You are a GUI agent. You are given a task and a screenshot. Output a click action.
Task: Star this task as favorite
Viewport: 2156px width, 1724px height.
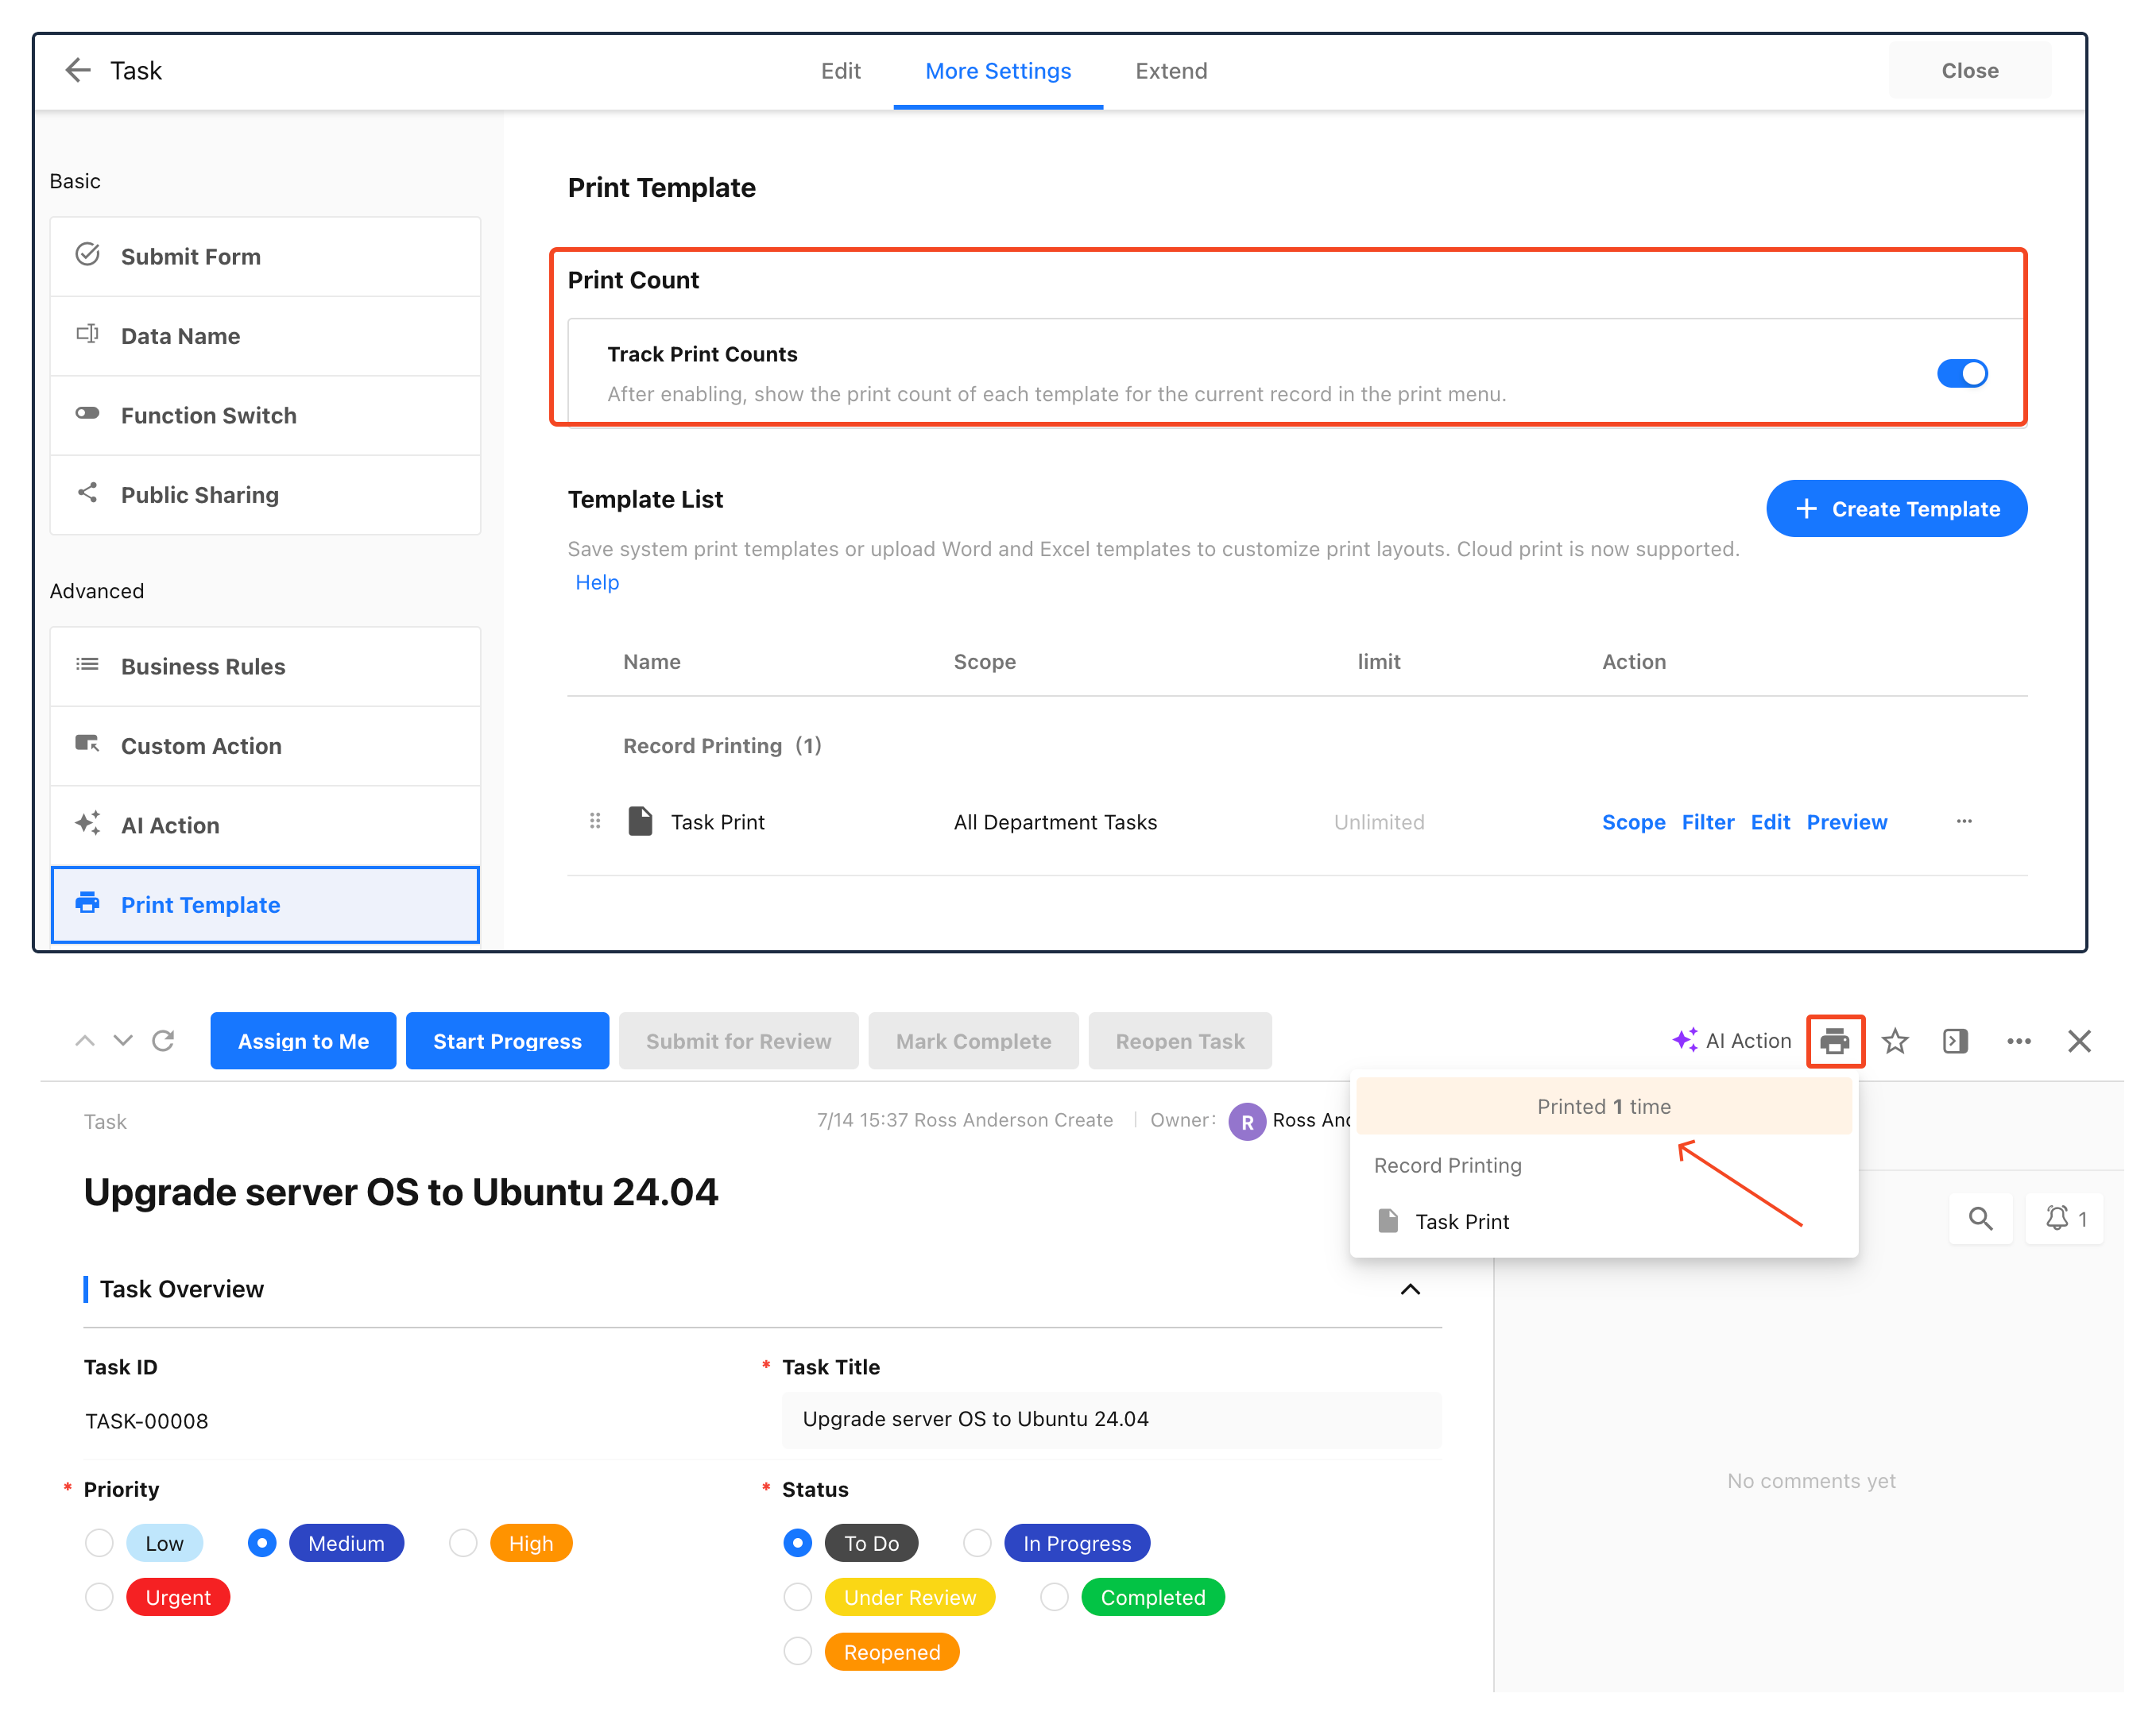1895,1041
